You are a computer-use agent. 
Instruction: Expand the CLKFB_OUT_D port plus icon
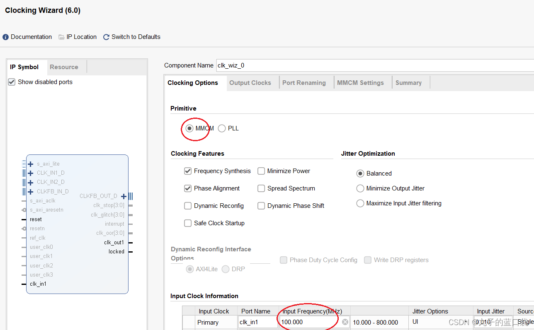pos(124,196)
